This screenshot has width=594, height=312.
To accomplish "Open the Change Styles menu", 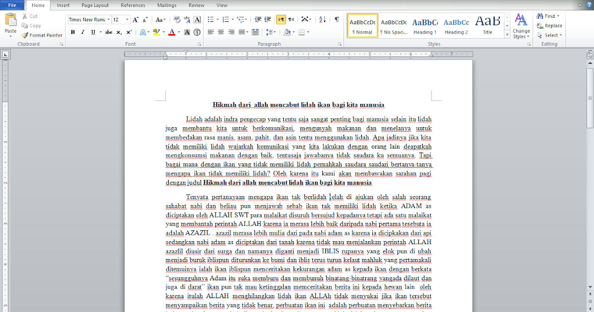I will 521,26.
